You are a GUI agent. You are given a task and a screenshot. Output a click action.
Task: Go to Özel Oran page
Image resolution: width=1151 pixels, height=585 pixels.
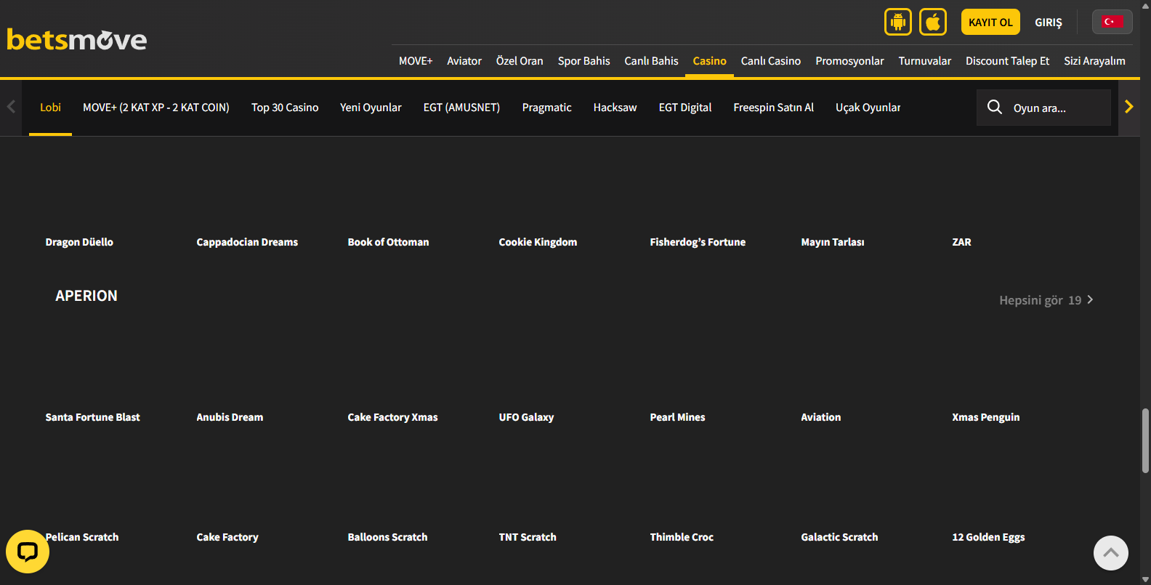[520, 61]
